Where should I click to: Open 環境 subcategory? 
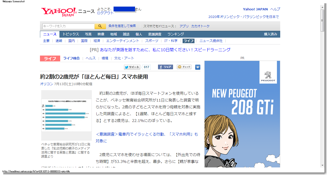pos(105,58)
